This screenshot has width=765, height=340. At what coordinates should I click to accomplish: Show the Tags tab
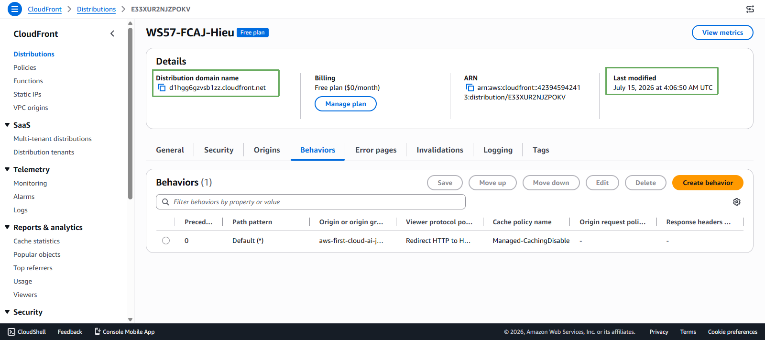click(541, 150)
